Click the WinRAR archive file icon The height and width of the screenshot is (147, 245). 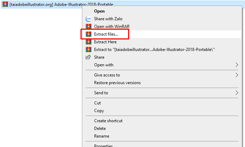(5, 4)
